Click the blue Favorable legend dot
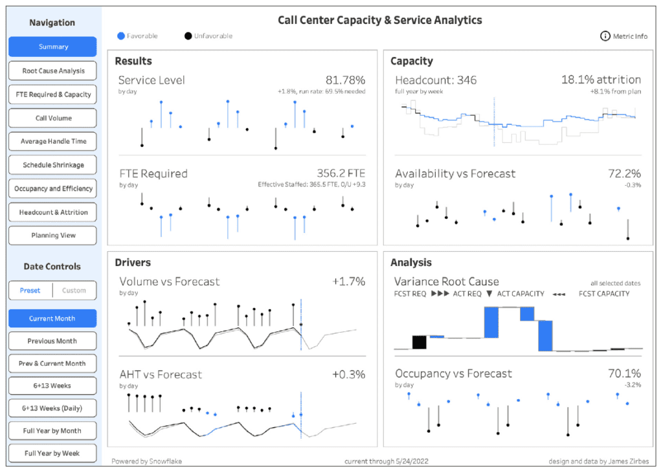The width and height of the screenshot is (663, 475). click(x=120, y=36)
